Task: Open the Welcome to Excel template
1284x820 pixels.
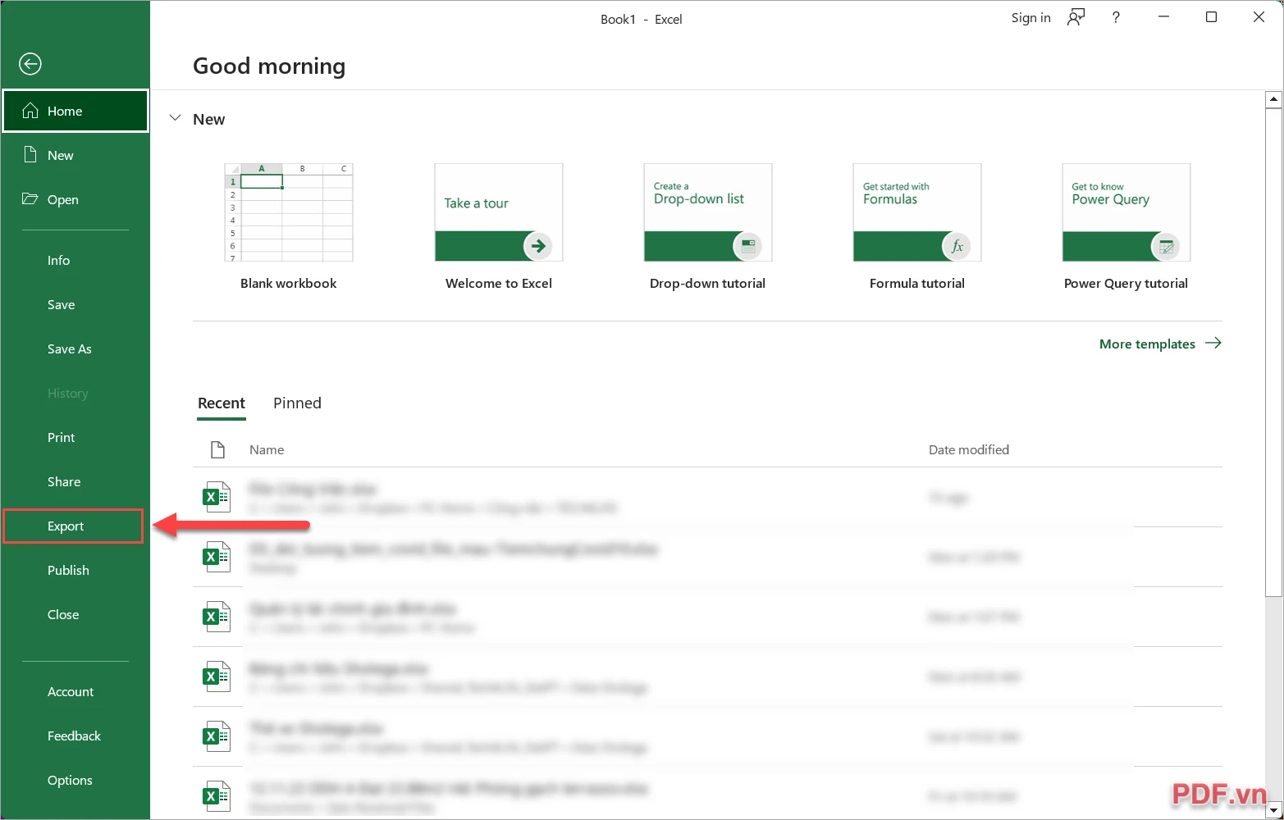Action: [499, 227]
